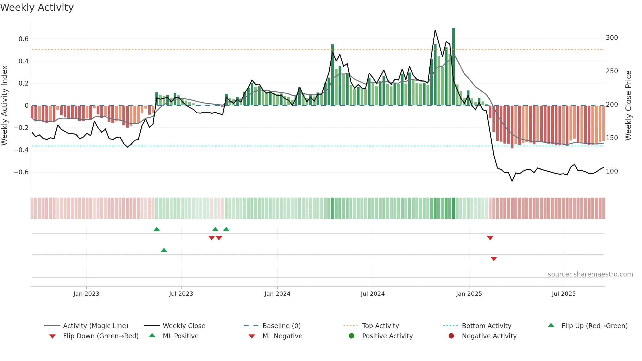
Task: Toggle the ML Negative legend entry
Action: click(276, 336)
